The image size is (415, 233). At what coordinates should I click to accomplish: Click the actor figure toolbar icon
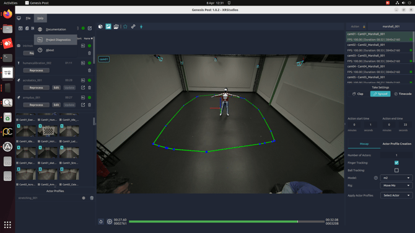[x=141, y=27]
